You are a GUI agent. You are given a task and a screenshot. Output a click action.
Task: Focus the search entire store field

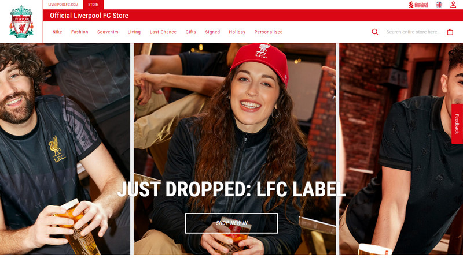(413, 32)
